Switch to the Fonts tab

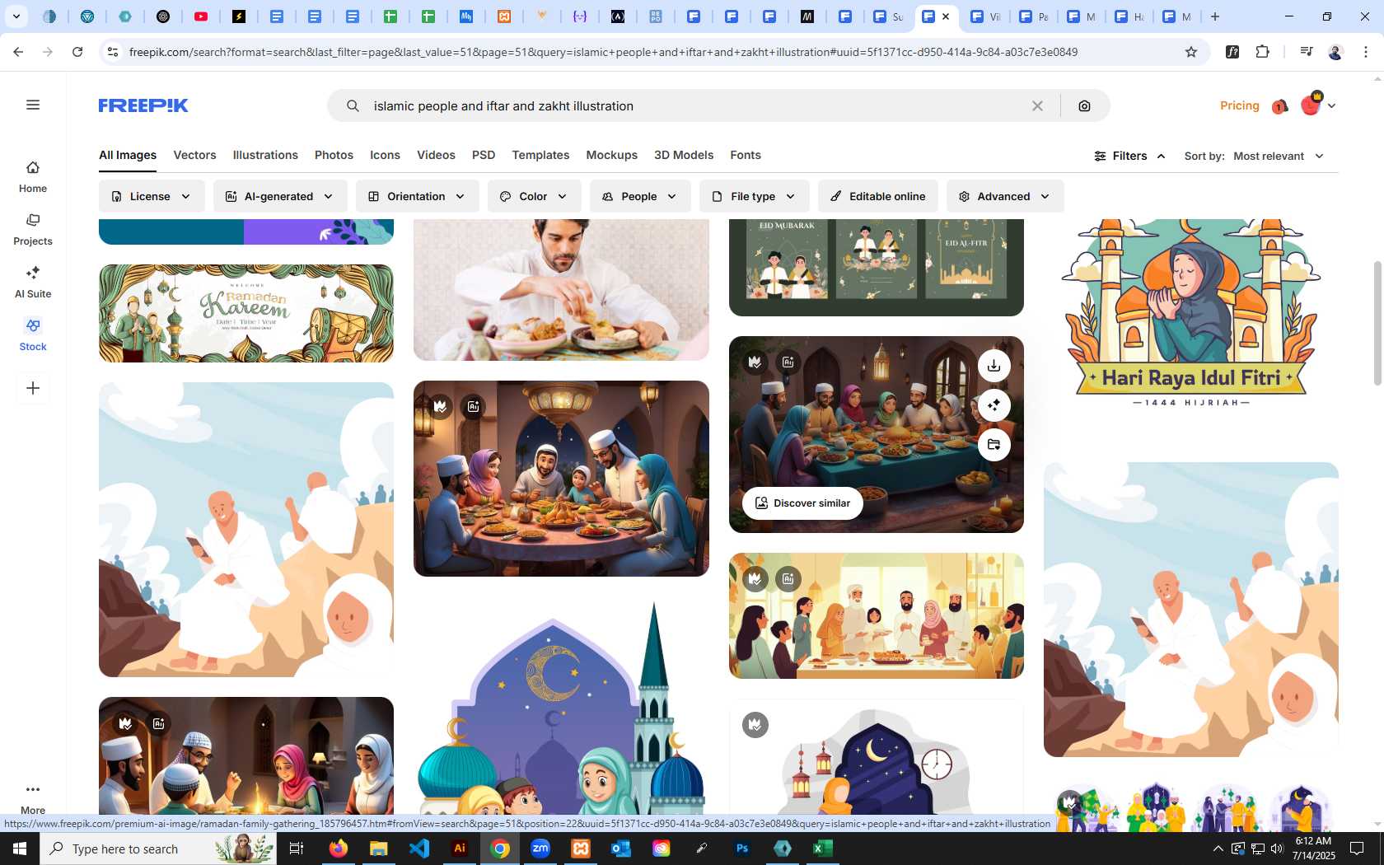746,155
